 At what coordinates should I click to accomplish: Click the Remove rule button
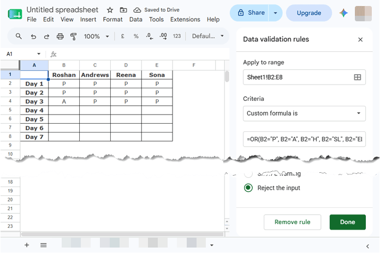[292, 222]
